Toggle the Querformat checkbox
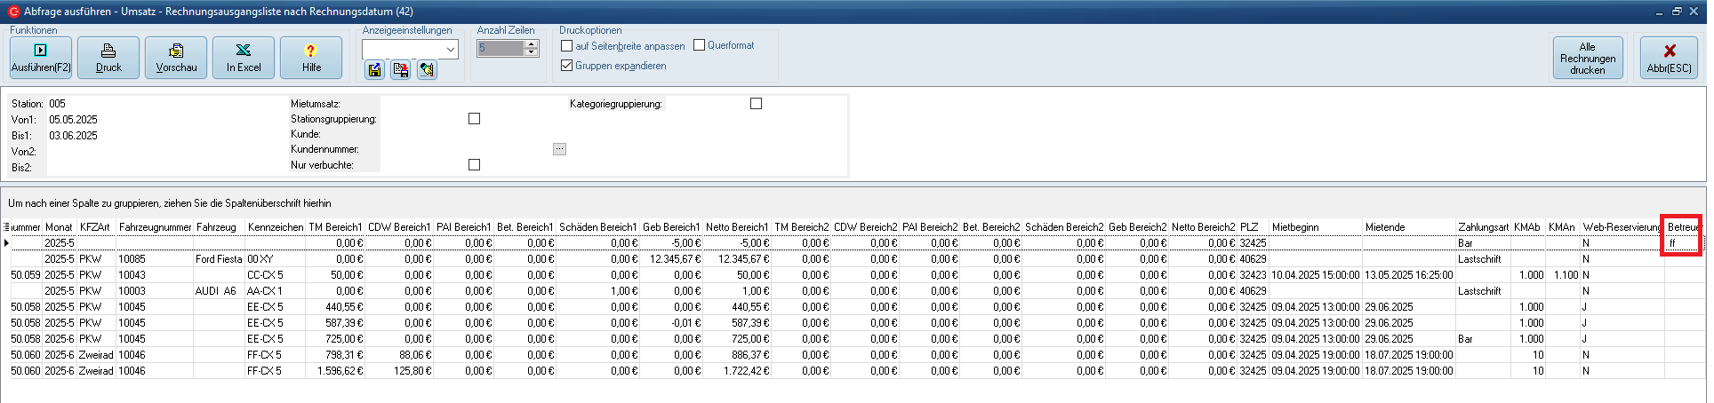 pyautogui.click(x=700, y=45)
